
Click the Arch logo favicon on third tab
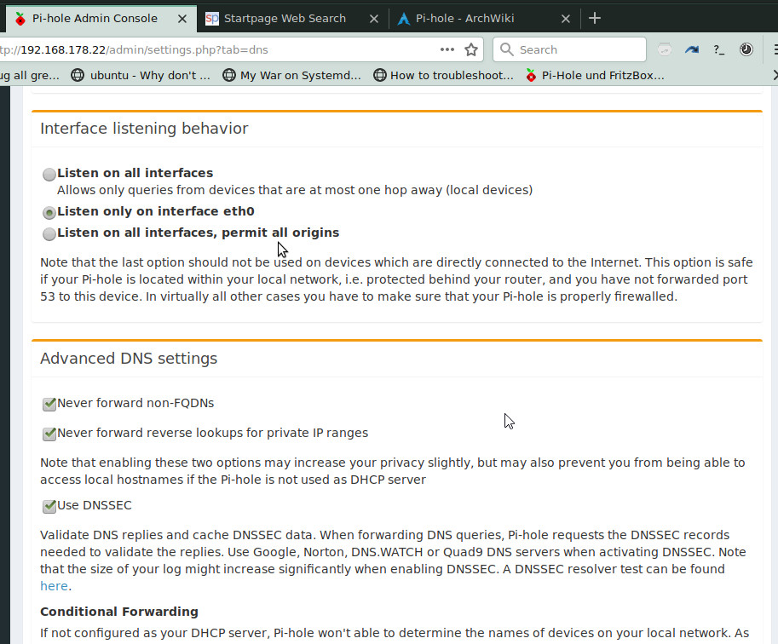(x=404, y=19)
